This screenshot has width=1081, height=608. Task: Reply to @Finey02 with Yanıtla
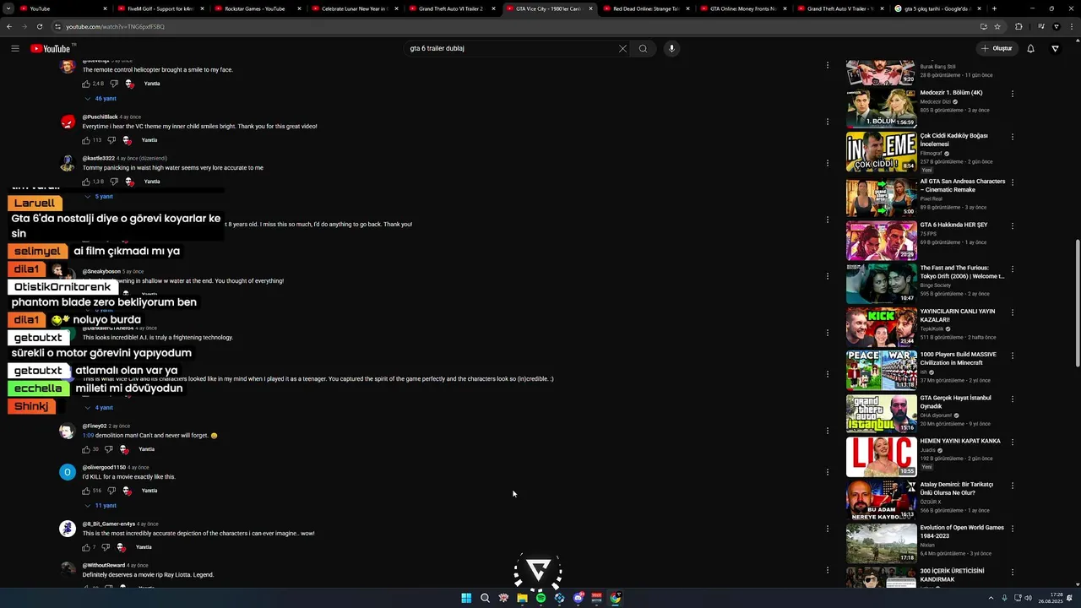click(x=147, y=449)
